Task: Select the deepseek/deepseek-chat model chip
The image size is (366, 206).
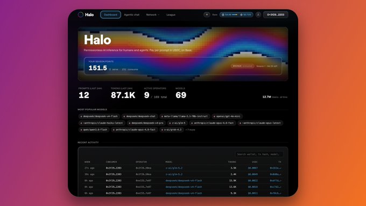Action: [x=139, y=116]
